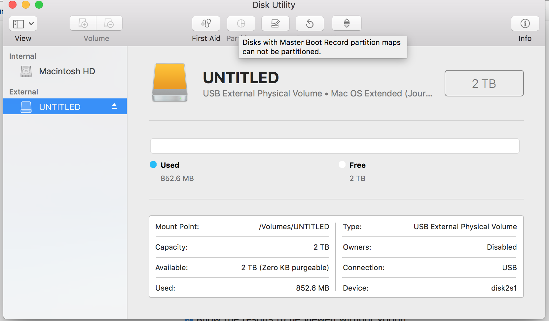Click the orange external drive icon
The width and height of the screenshot is (549, 321).
pos(170,83)
